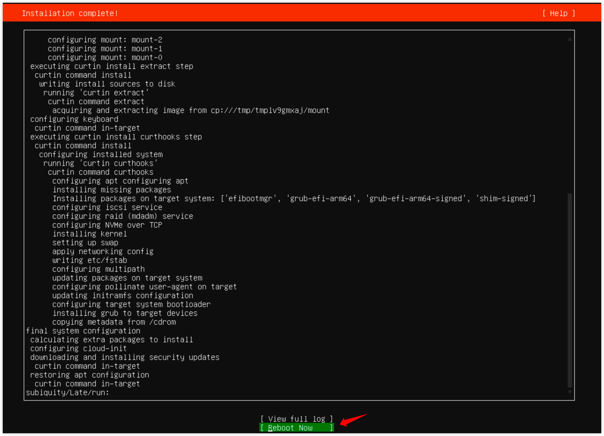This screenshot has height=436, width=604.
Task: Click 'installing grub to target devices' line
Action: click(125, 313)
